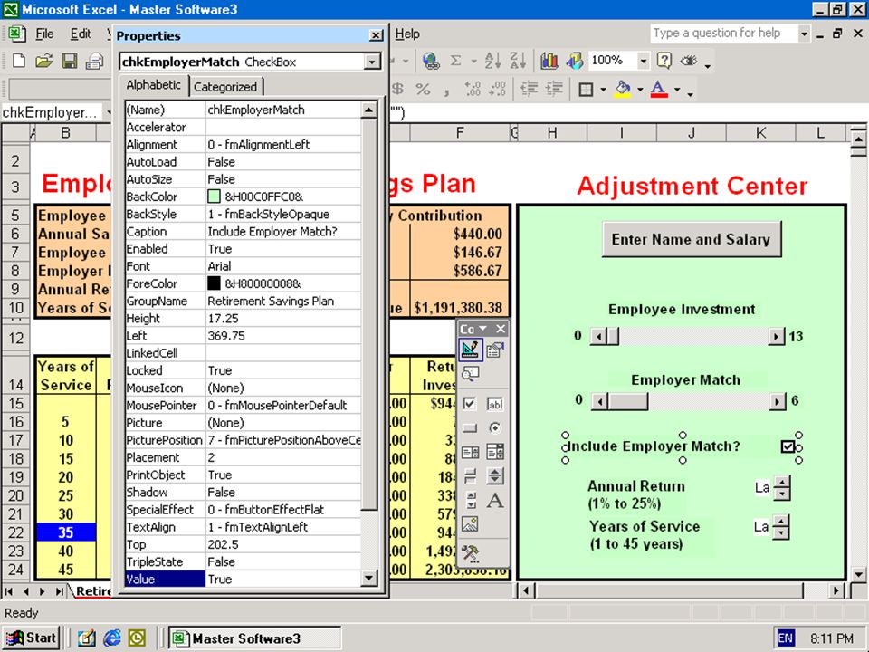The width and height of the screenshot is (869, 652).
Task: Toggle Design Mode in Control Toolbox
Action: tap(470, 350)
